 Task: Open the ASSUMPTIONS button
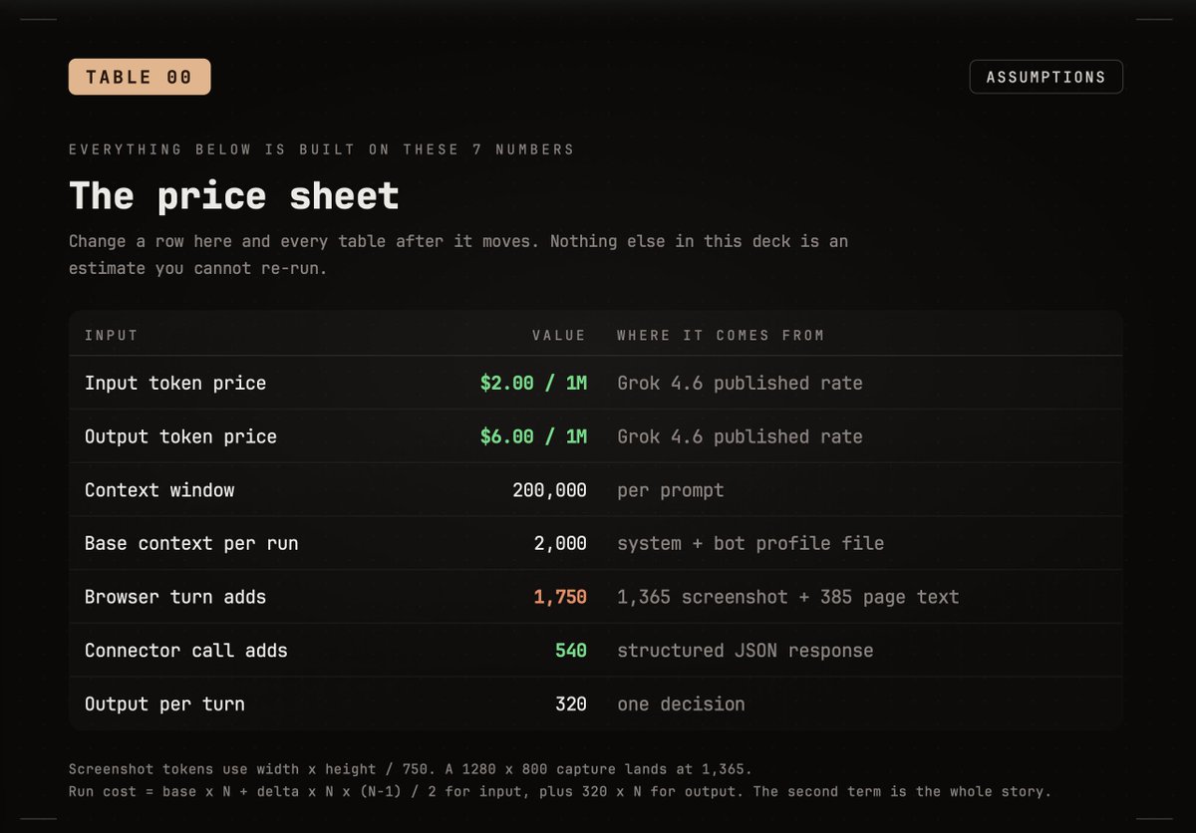[1046, 77]
